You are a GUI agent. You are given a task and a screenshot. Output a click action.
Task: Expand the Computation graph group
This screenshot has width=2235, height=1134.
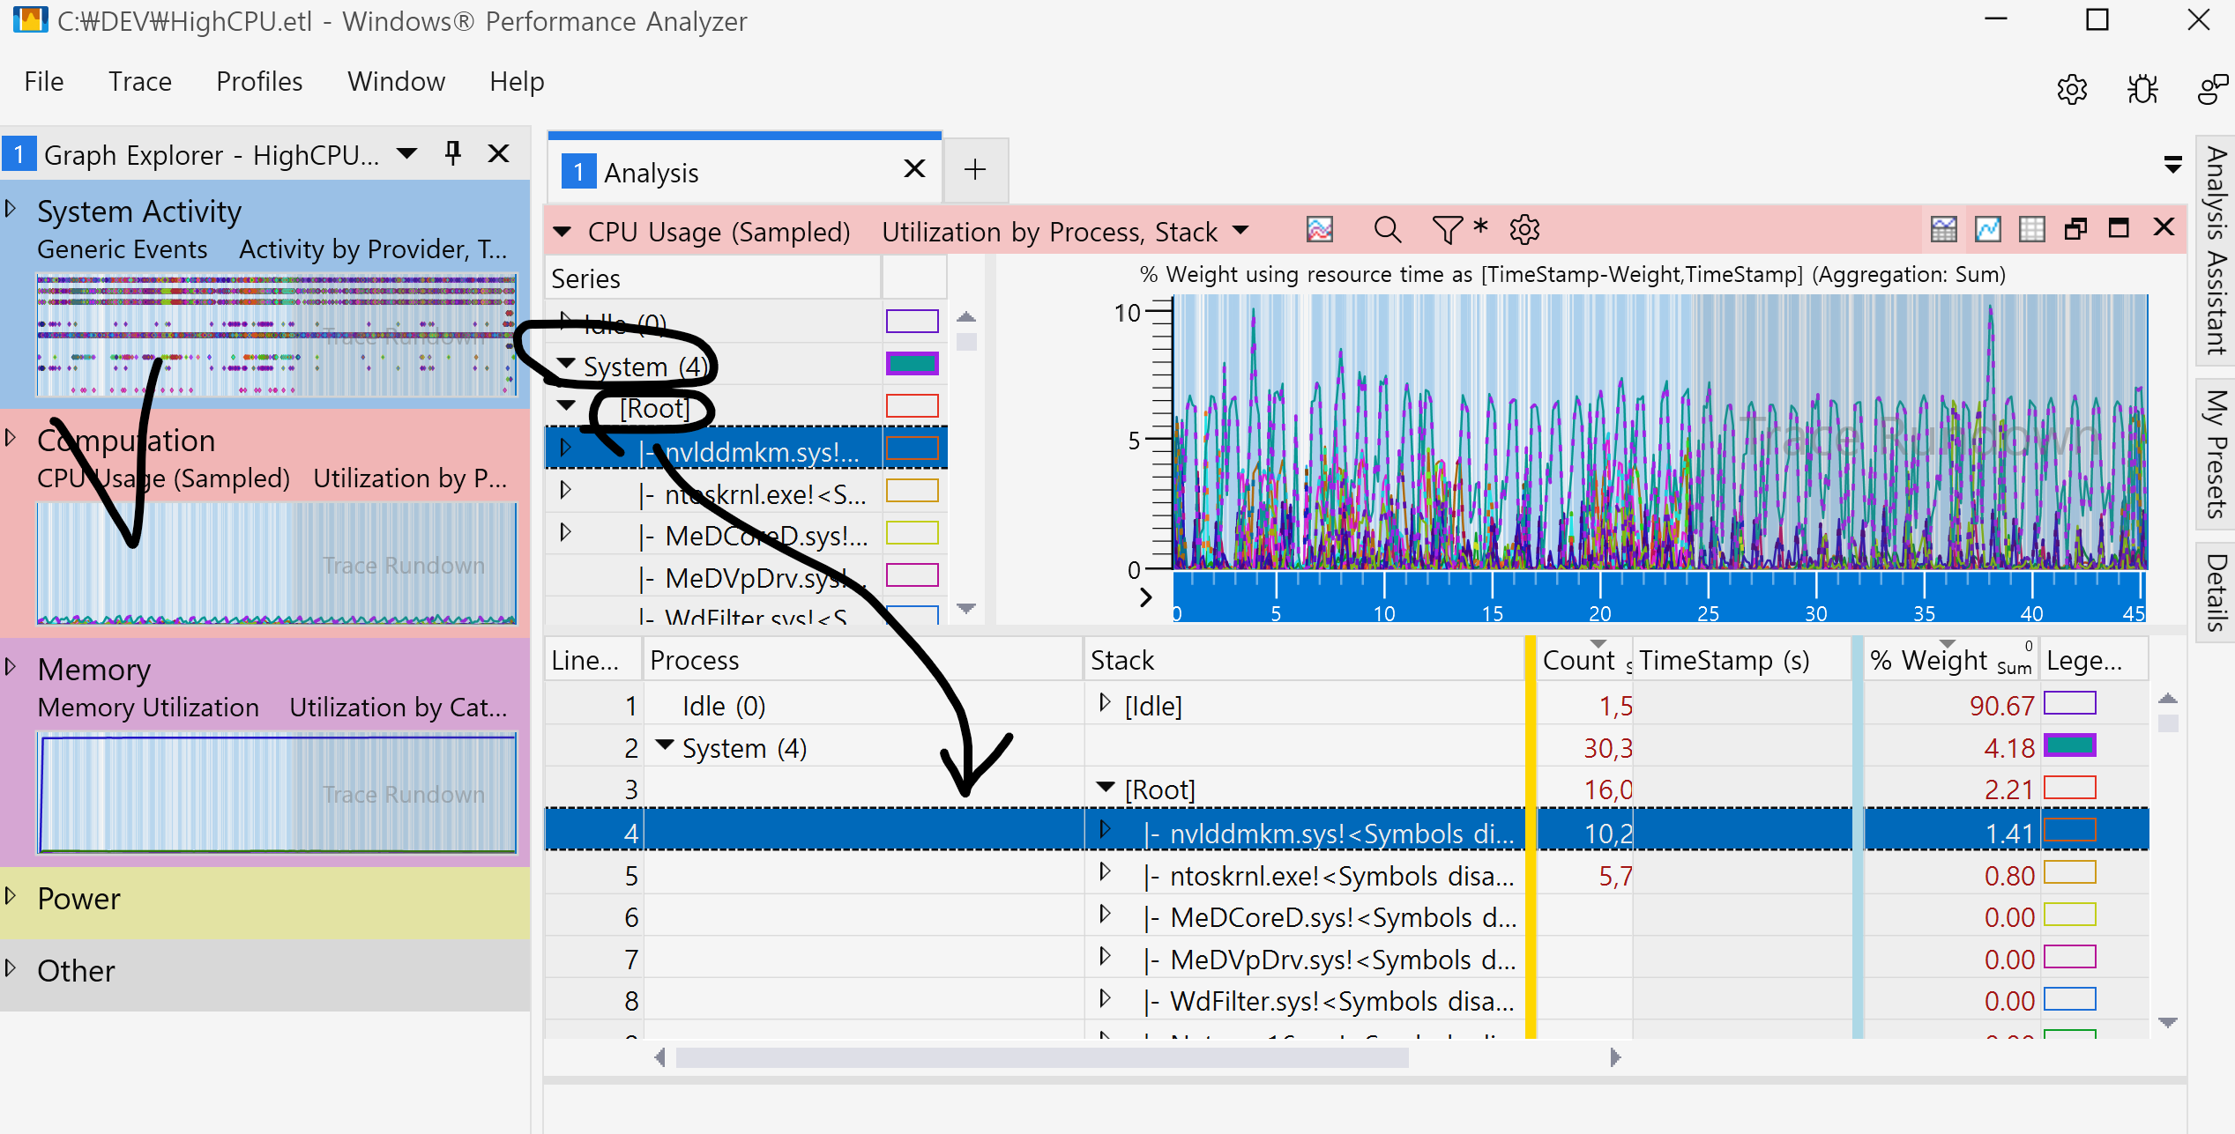pos(11,438)
